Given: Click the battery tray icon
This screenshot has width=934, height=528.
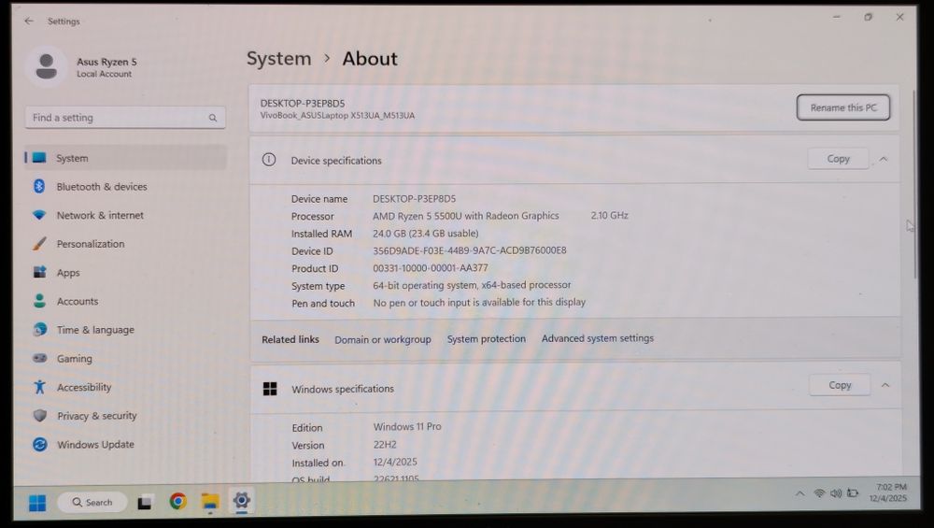Looking at the screenshot, I should 853,493.
